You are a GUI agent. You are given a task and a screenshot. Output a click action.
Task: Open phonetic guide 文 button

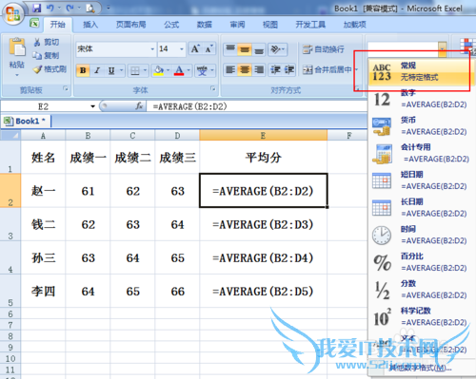tap(202, 70)
